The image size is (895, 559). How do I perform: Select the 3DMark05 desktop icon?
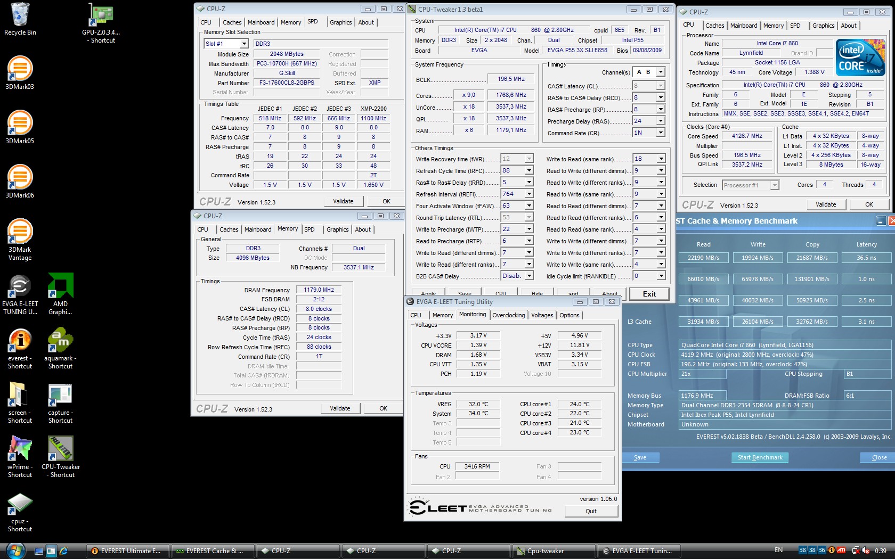[x=20, y=127]
